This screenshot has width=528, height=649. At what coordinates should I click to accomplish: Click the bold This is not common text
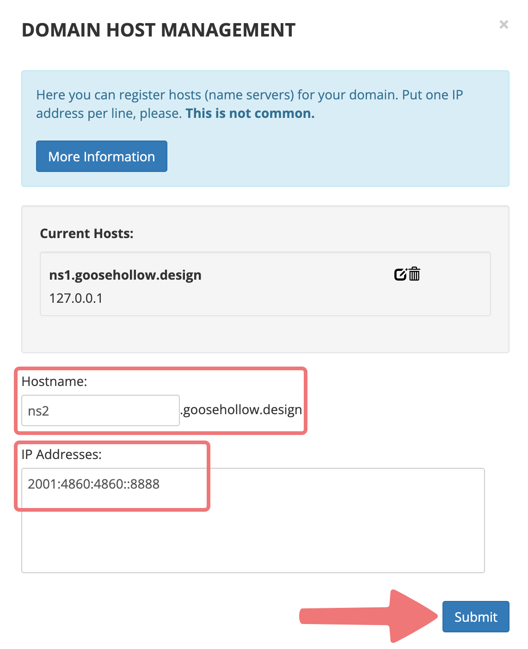point(250,113)
